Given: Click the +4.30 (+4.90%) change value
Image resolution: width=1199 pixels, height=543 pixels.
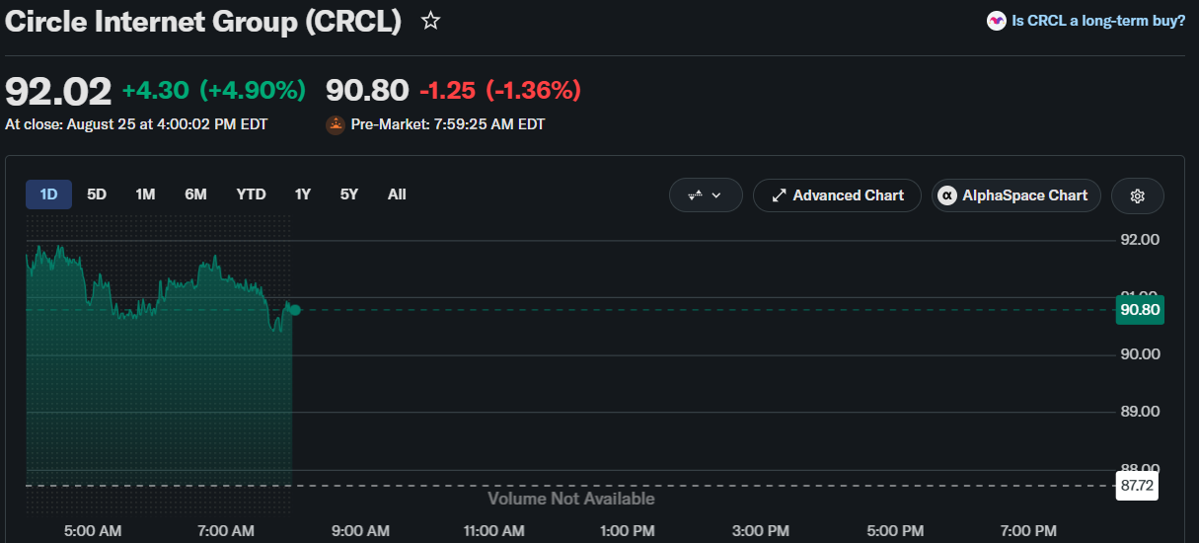Looking at the screenshot, I should click(214, 91).
